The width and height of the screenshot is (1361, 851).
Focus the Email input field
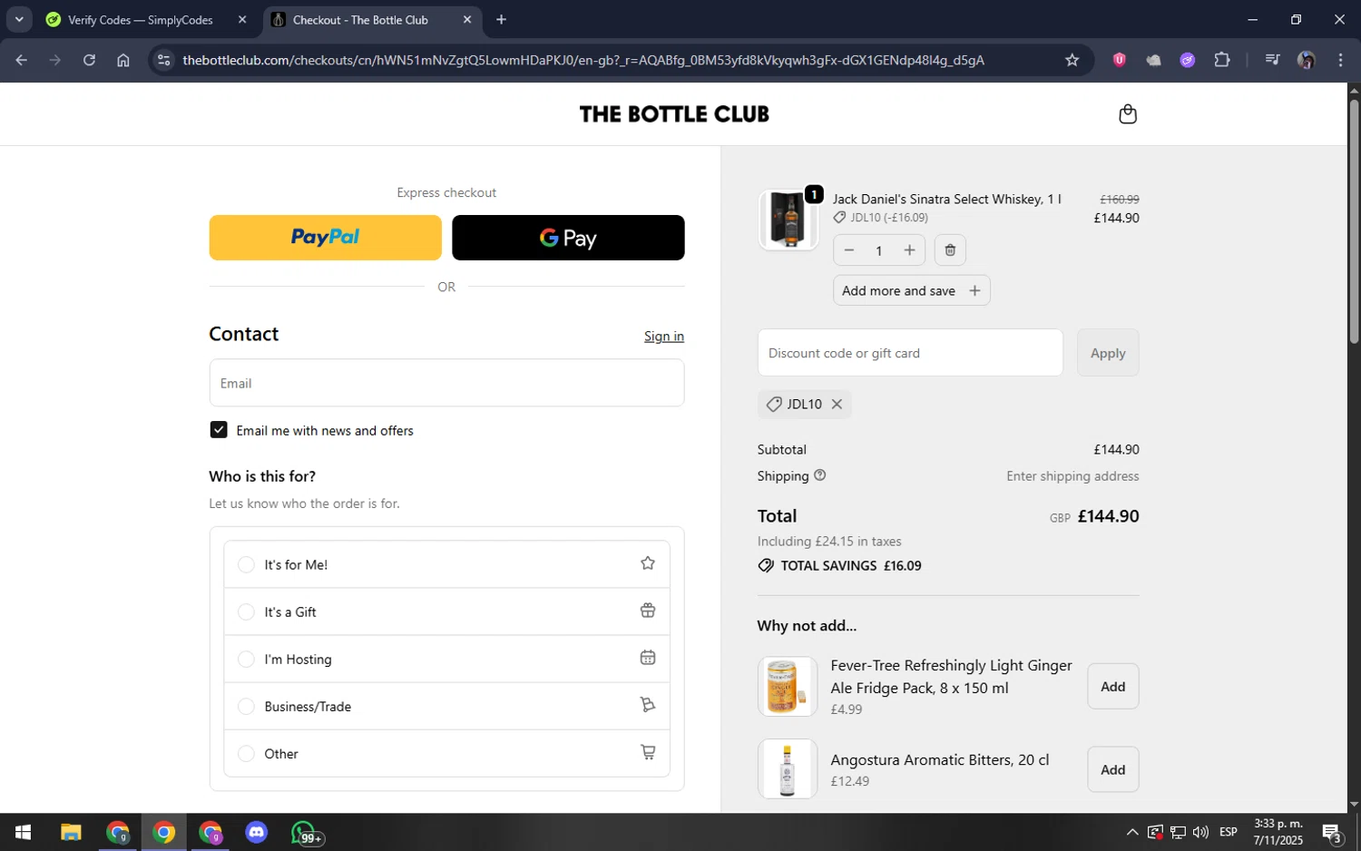pos(446,383)
